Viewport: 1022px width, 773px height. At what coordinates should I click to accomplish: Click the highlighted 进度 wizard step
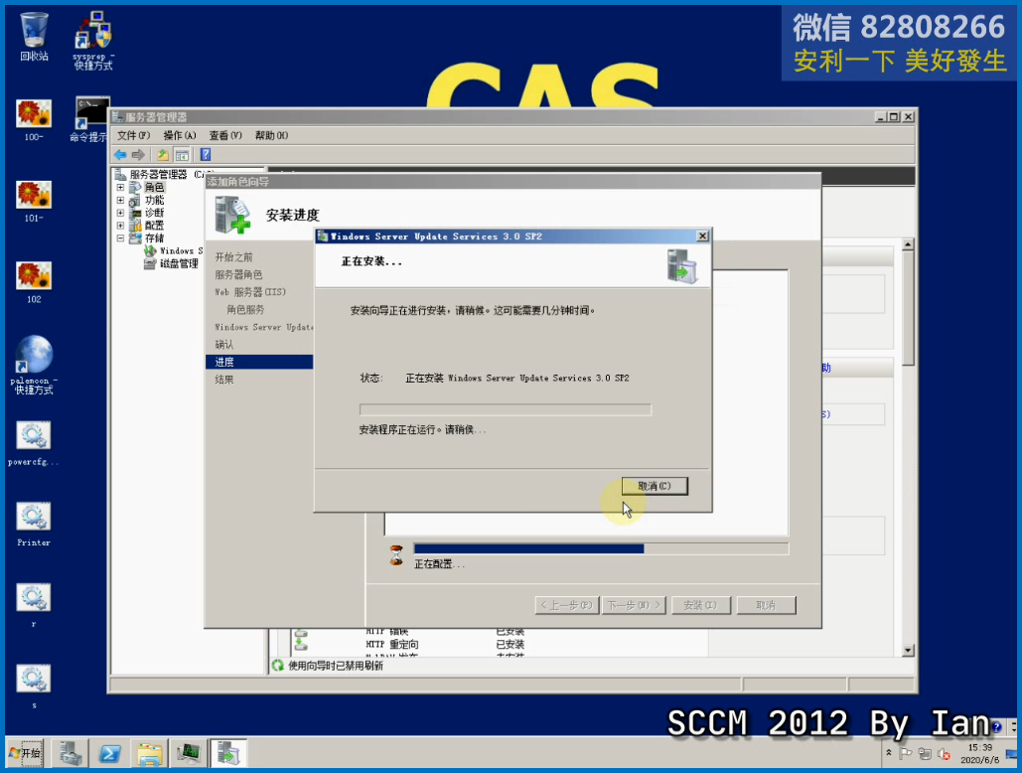(259, 362)
